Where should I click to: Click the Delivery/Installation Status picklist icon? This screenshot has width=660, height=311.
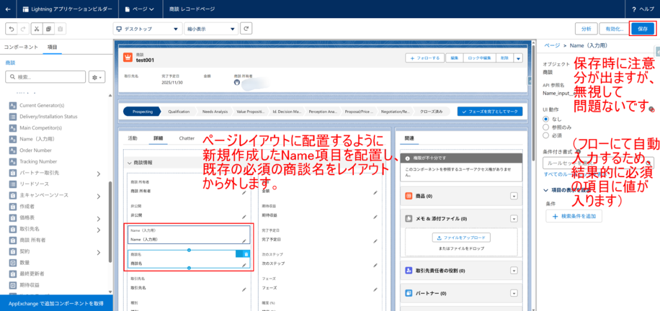pyautogui.click(x=13, y=117)
